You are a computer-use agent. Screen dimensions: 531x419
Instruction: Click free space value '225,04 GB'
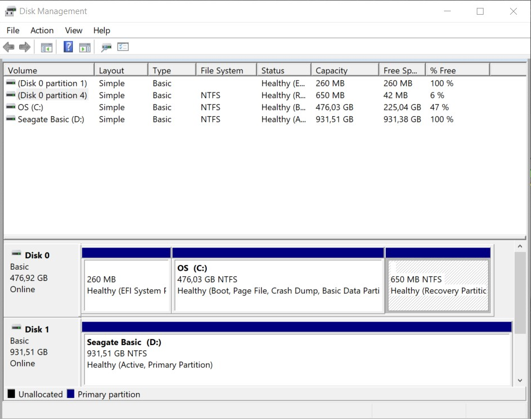tap(402, 107)
